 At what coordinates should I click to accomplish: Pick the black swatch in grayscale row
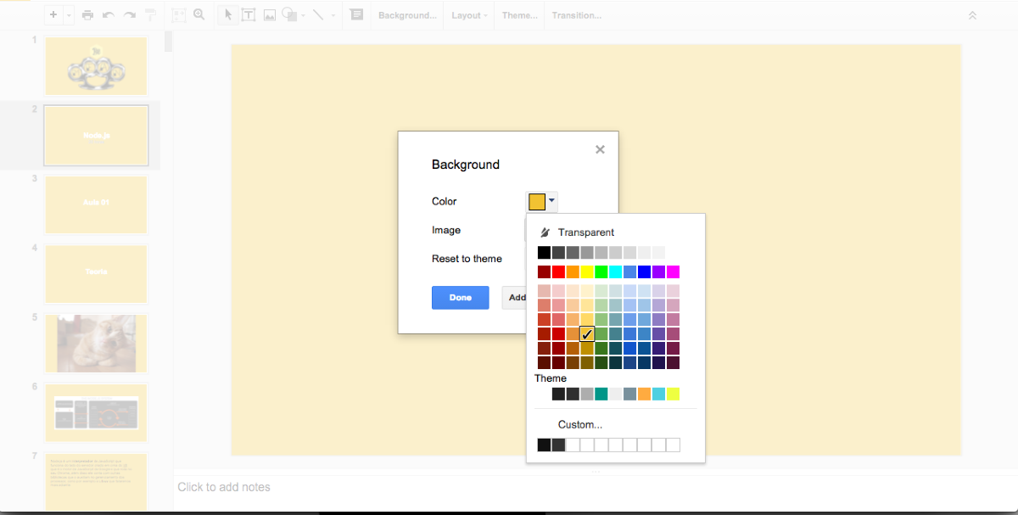(544, 253)
